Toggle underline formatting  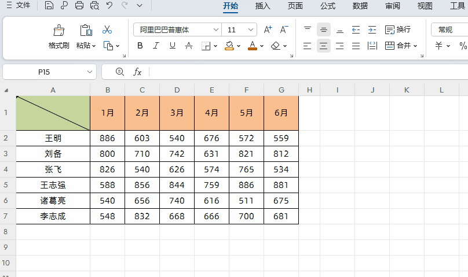point(172,46)
